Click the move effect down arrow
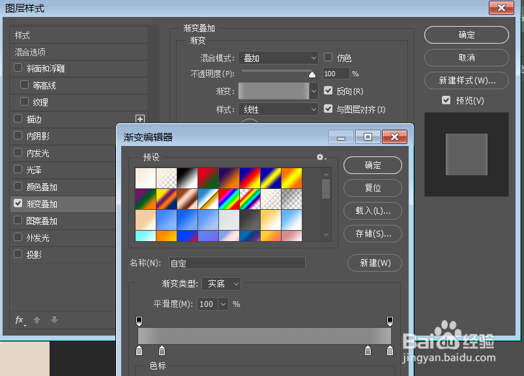Screen dimensions: 524x376 (x=55, y=320)
